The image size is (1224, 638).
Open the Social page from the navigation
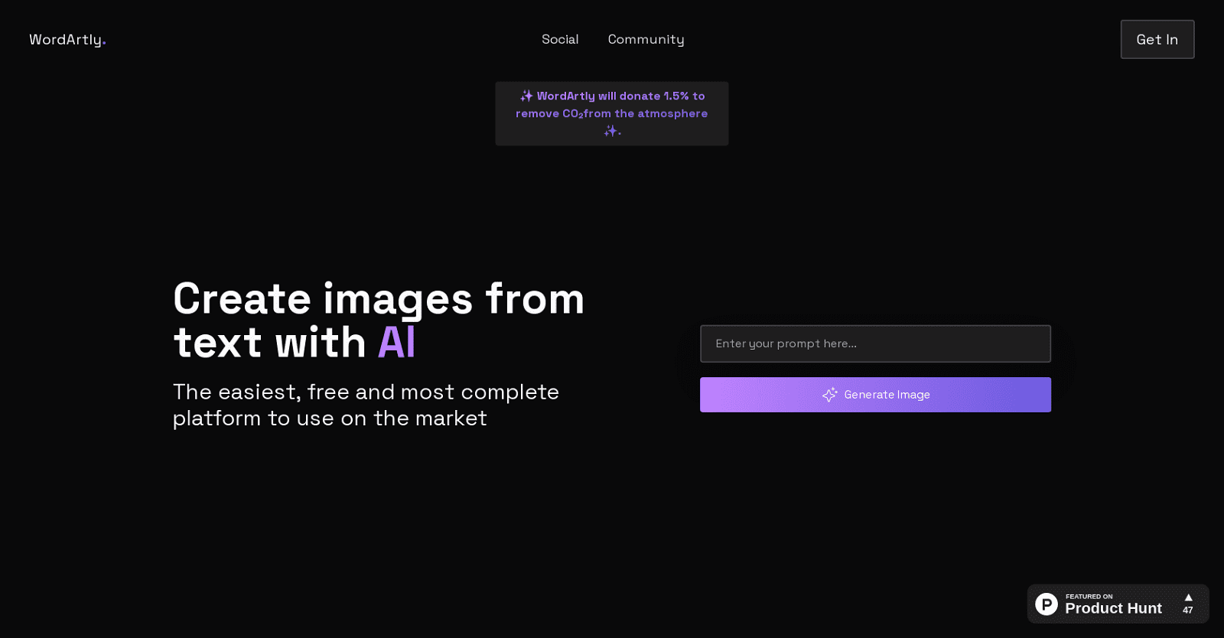click(x=560, y=40)
